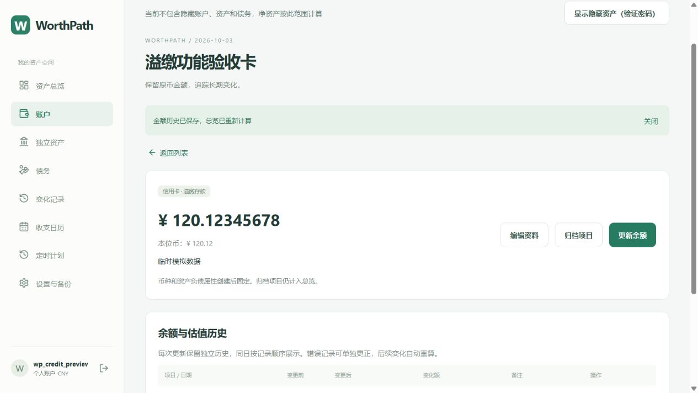Click the 资产总览 grid icon

pos(24,85)
